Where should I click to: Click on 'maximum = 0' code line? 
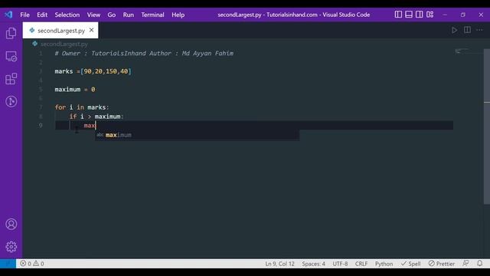pos(75,90)
